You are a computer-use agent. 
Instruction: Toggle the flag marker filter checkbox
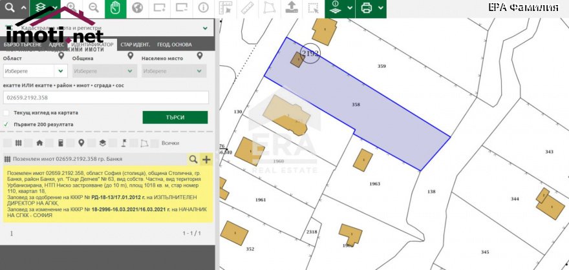[113, 143]
